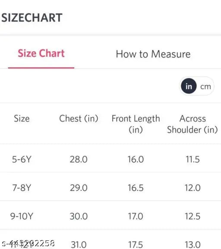Open the How to Measure tab
The height and width of the screenshot is (249, 221).
point(153,54)
